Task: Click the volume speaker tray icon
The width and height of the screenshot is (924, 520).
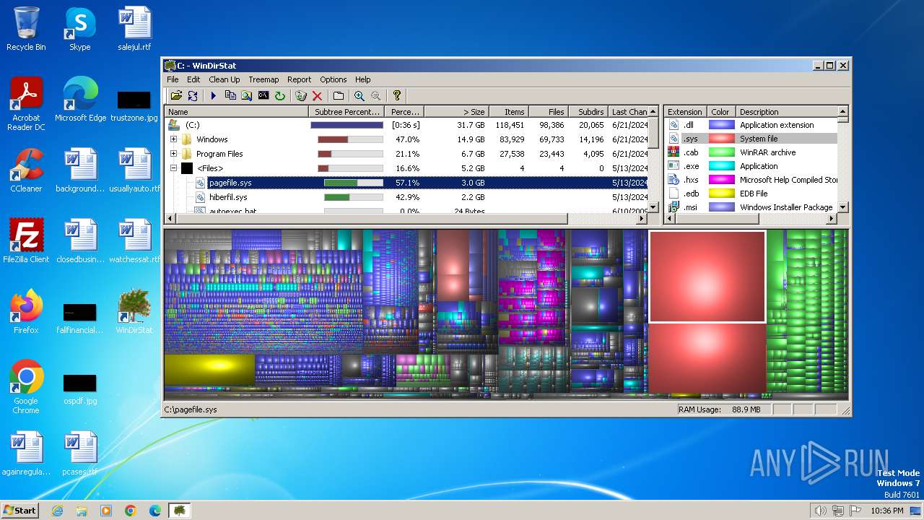Action: (x=820, y=511)
